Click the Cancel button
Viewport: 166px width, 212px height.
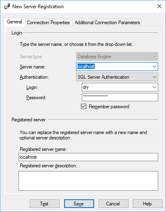(x=113, y=204)
